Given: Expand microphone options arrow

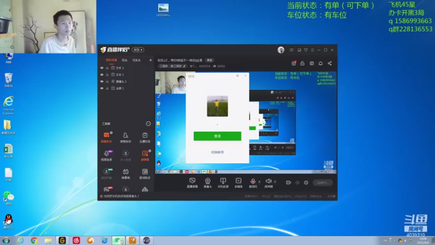Looking at the screenshot, I should pos(259,182).
